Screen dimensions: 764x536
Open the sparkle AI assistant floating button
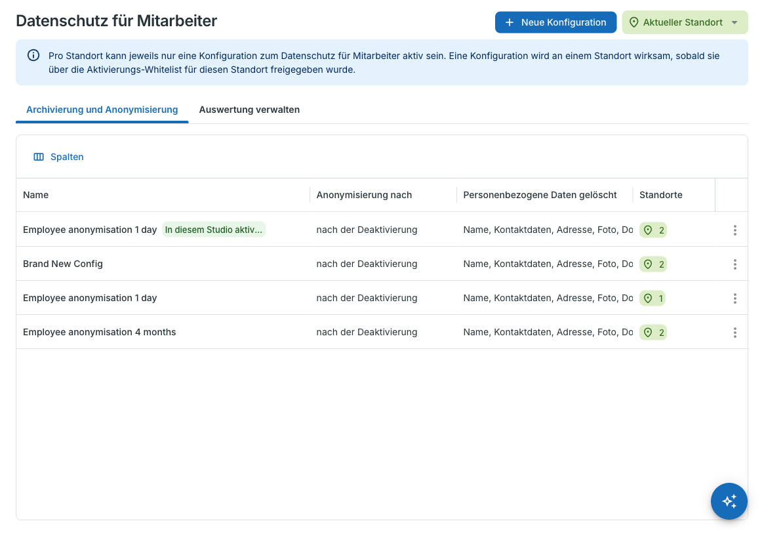click(x=729, y=501)
